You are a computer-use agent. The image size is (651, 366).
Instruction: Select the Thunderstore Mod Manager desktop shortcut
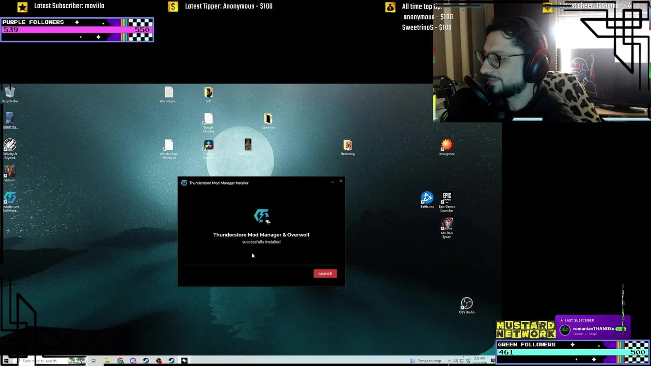[10, 202]
